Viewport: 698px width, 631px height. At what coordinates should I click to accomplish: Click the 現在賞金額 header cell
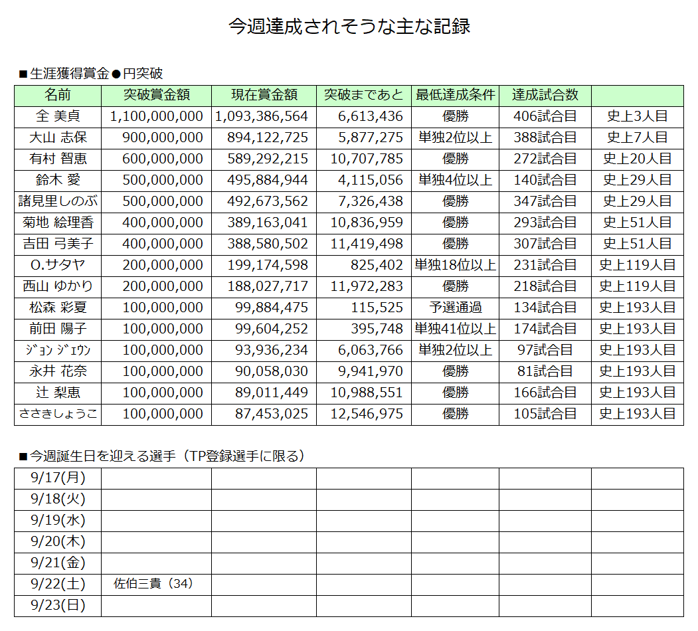point(264,95)
